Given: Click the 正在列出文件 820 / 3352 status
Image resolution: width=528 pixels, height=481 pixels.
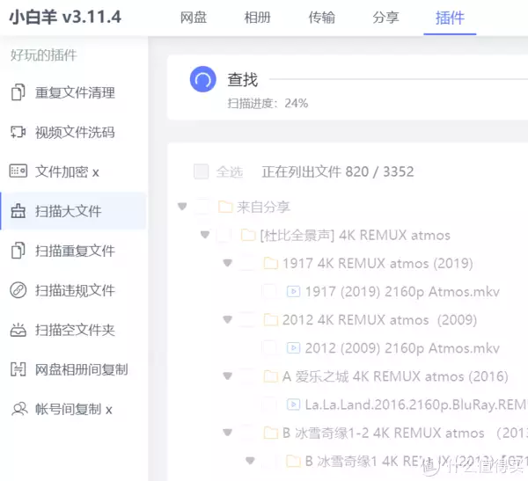Looking at the screenshot, I should 337,171.
